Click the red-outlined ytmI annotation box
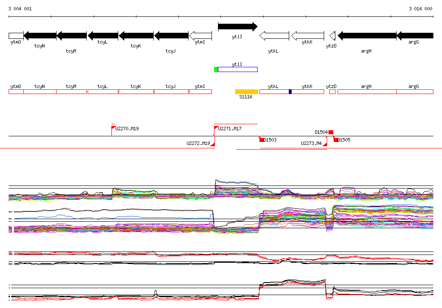Image resolution: width=442 pixels, height=308 pixels. (x=200, y=91)
